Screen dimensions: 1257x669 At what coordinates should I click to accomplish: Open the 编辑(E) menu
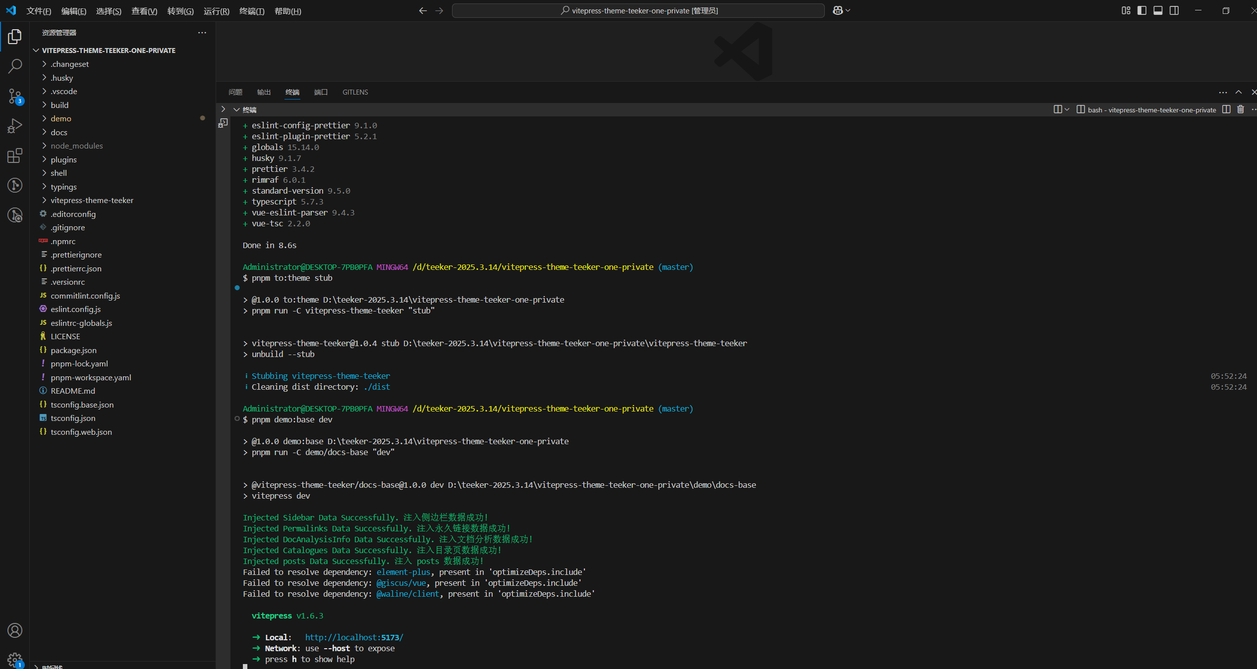[74, 11]
